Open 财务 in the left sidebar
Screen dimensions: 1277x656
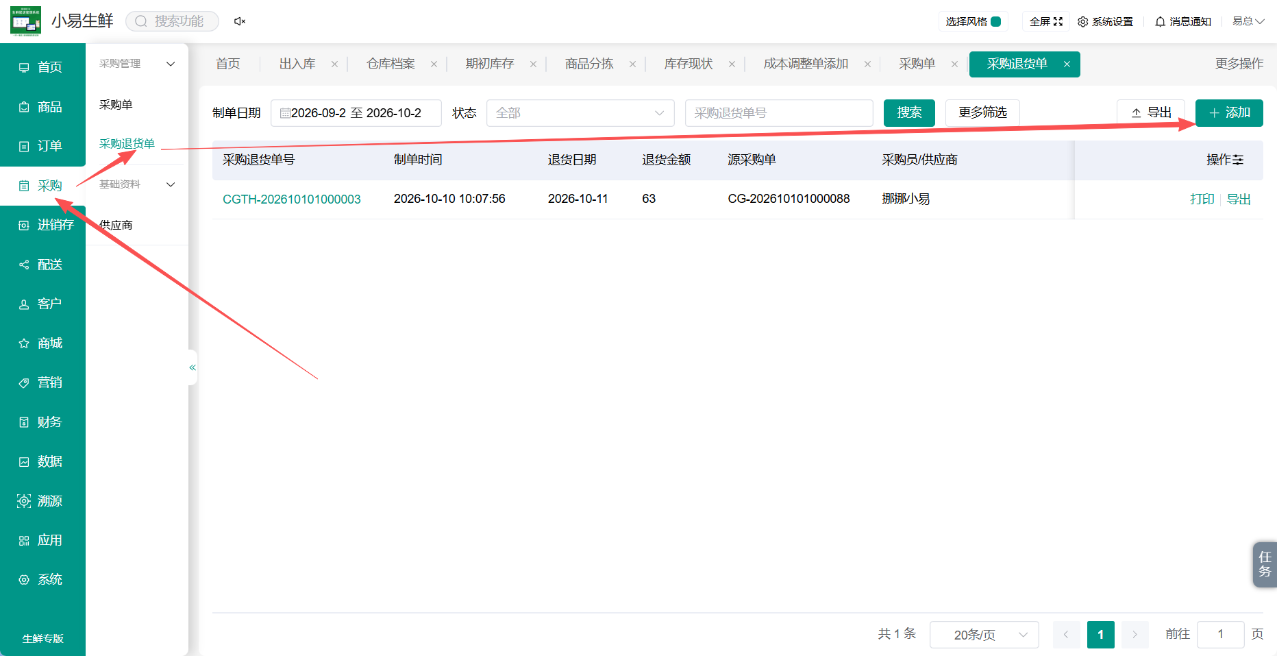pyautogui.click(x=42, y=422)
